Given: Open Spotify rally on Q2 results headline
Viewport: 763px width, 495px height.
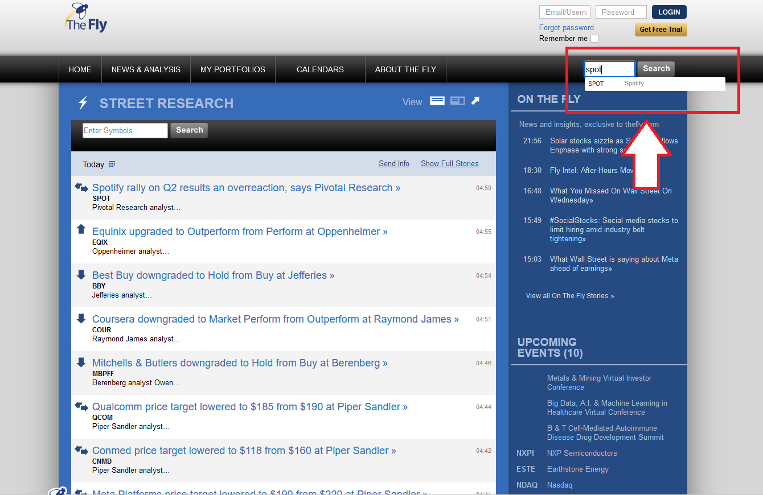Looking at the screenshot, I should [x=246, y=188].
